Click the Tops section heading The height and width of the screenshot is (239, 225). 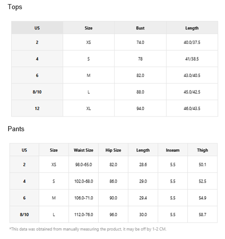15,7
